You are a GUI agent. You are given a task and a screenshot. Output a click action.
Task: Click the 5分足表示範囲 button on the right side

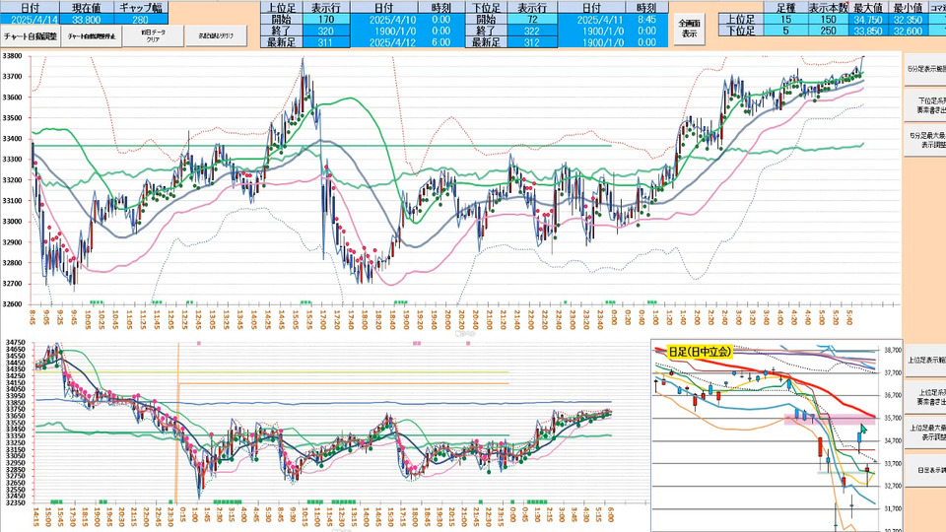tap(924, 69)
